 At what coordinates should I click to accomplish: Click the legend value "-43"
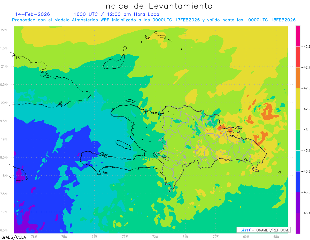pyautogui.click(x=305, y=130)
